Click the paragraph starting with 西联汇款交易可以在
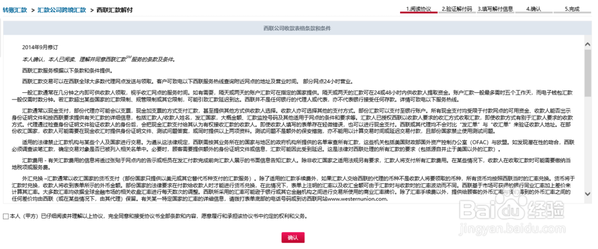Screen dimensions: 598x249 point(188,81)
